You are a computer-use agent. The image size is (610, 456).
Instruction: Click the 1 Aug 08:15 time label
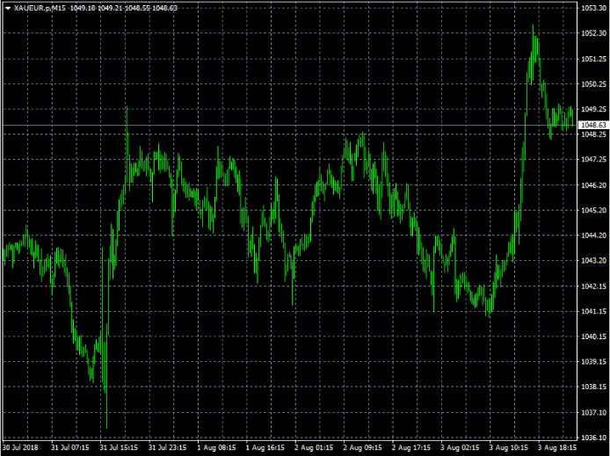tap(215, 447)
